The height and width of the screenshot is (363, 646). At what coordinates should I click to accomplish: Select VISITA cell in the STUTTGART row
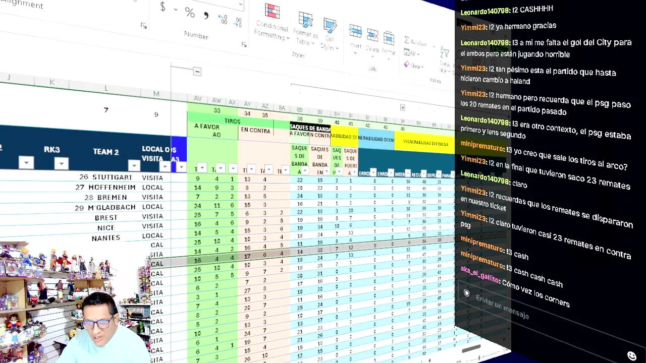[152, 178]
